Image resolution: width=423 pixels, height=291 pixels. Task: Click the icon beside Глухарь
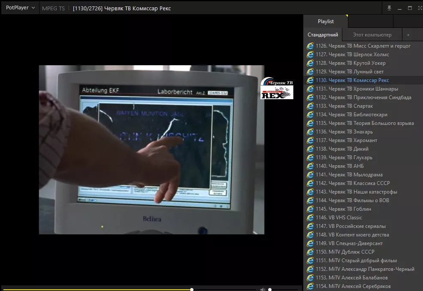coord(310,158)
